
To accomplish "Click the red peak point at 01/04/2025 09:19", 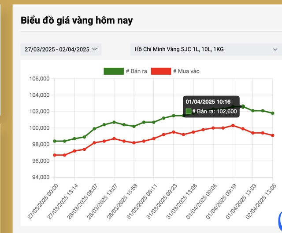I will (x=233, y=125).
